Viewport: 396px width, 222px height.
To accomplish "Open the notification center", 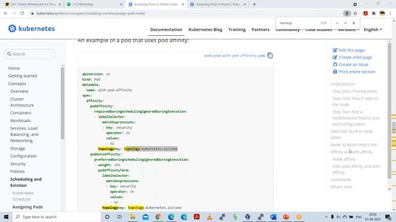I will pos(388,216).
